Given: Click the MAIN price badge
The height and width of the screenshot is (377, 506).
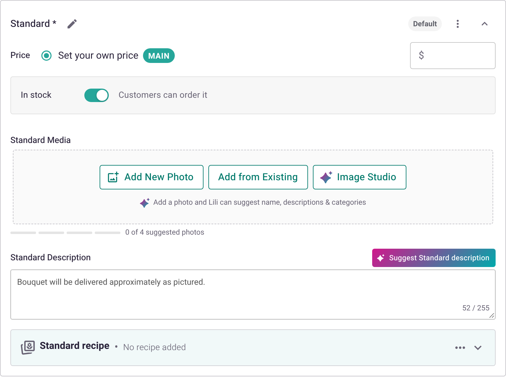Looking at the screenshot, I should 159,56.
